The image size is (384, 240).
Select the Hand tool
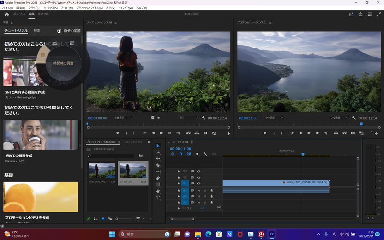click(x=158, y=191)
